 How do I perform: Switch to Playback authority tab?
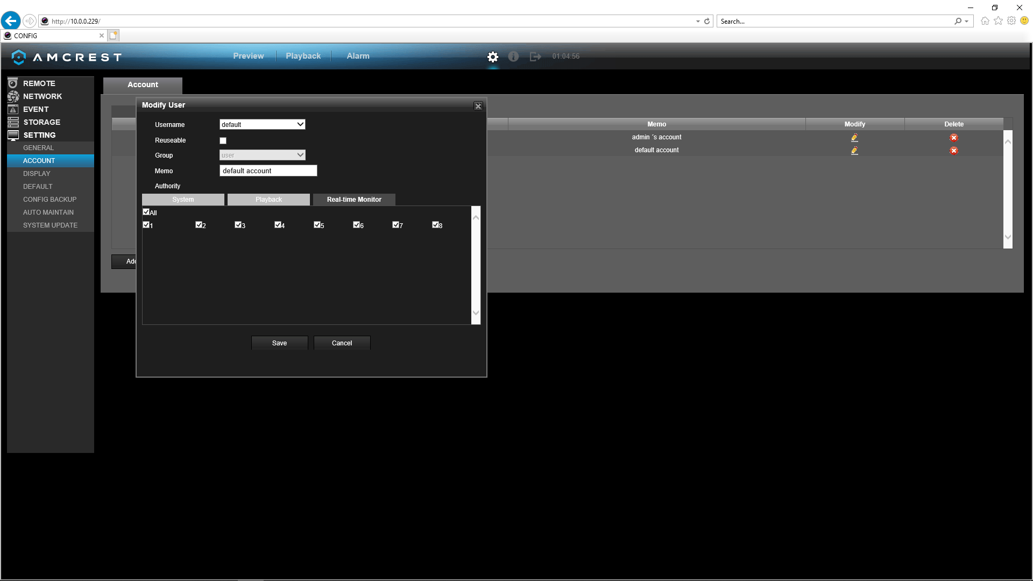click(x=268, y=200)
